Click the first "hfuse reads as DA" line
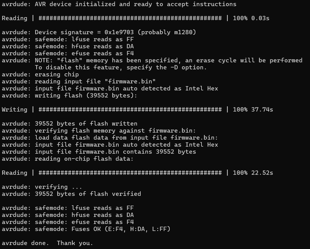Screen dimensions: 310x249 84,46
